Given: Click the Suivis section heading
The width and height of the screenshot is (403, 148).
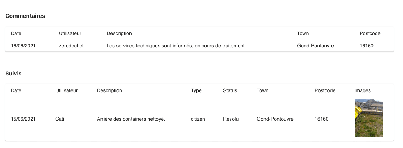Looking at the screenshot, I should [x=14, y=73].
